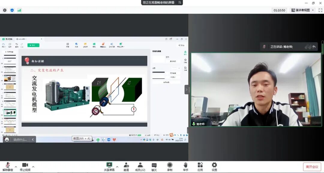Click Undo in shared whiteboard toolbar
324x173 pixels.
pos(17,45)
